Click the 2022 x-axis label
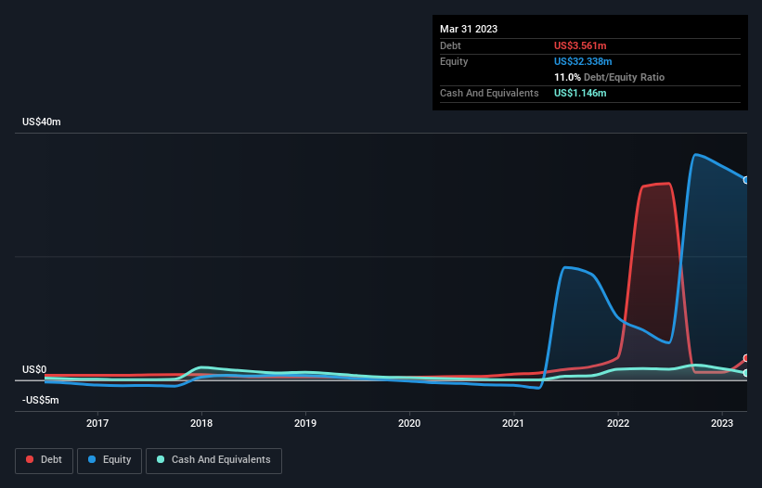762x488 pixels. (x=618, y=423)
